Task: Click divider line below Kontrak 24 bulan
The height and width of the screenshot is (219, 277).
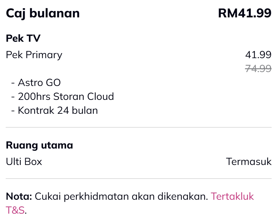Action: (138, 127)
